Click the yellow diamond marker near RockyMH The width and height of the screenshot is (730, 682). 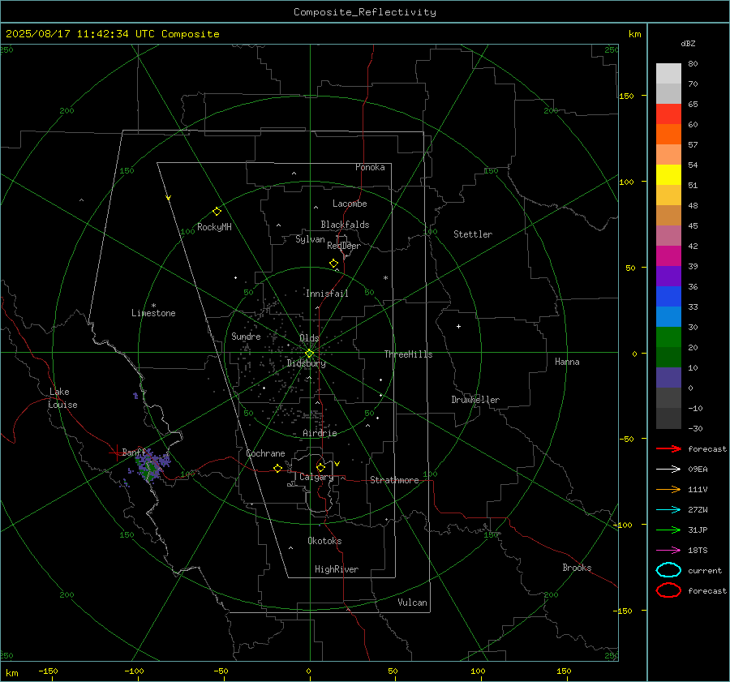pos(217,212)
